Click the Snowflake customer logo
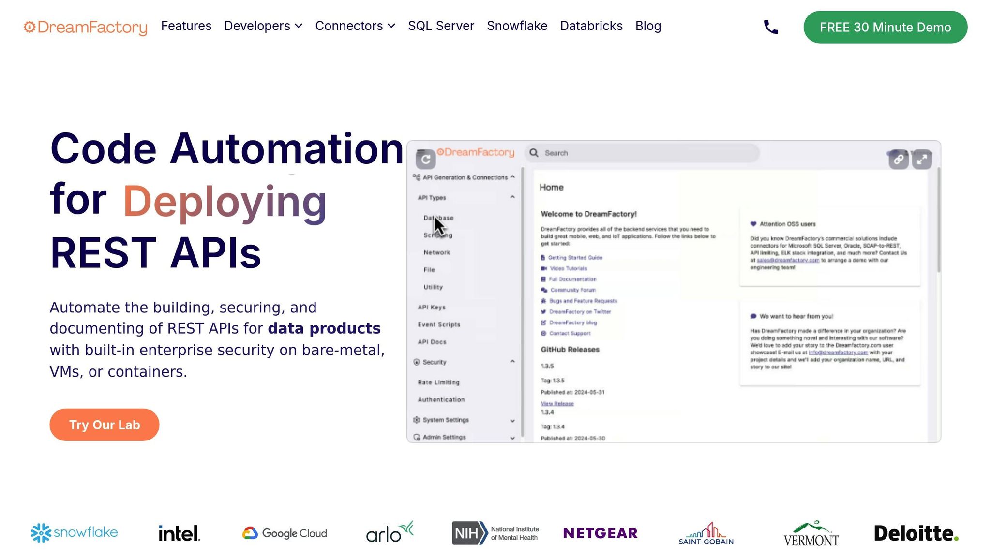 click(x=74, y=533)
